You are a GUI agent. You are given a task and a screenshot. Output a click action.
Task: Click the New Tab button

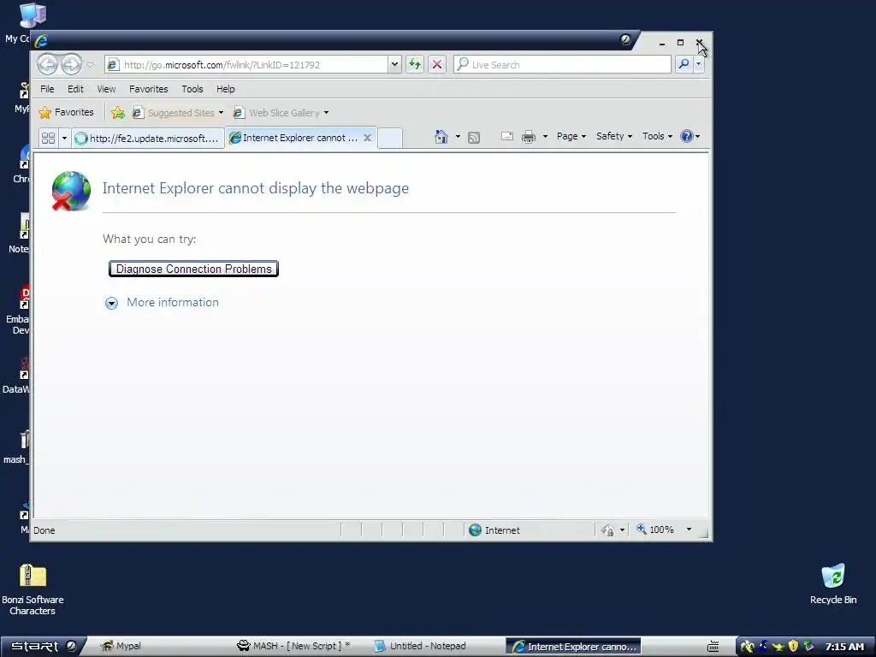pyautogui.click(x=390, y=138)
